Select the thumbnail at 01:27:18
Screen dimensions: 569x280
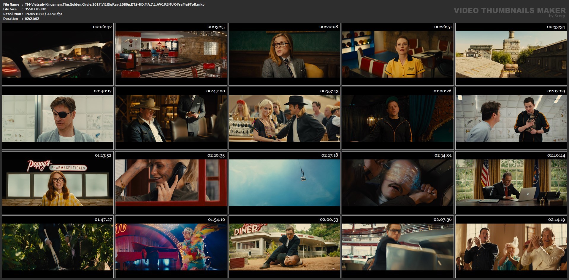284,183
